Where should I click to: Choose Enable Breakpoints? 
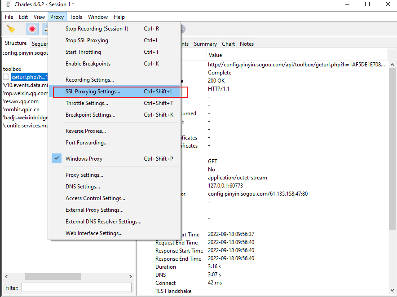114,64
